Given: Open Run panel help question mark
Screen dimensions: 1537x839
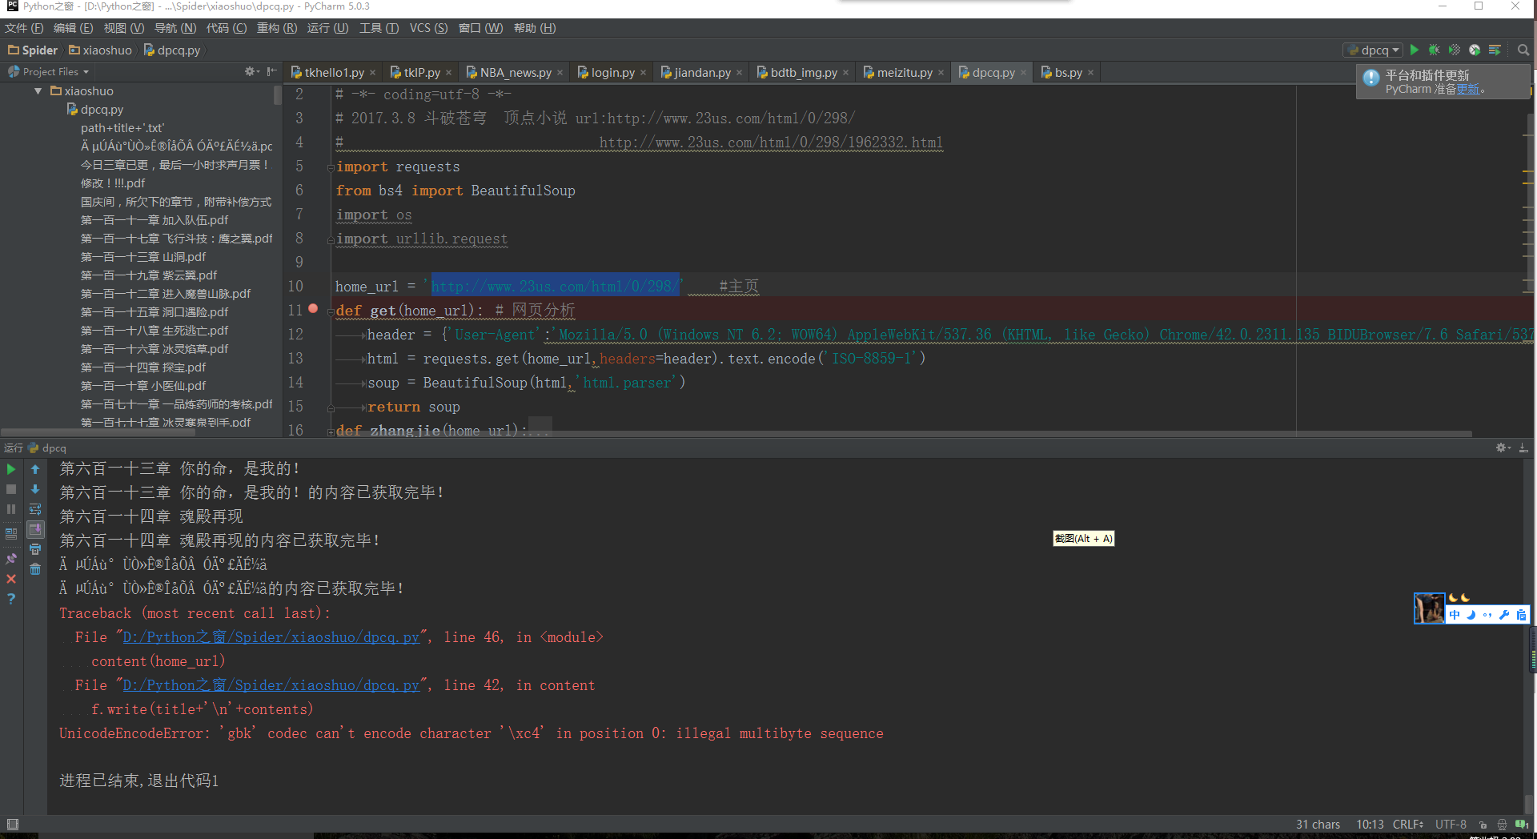Looking at the screenshot, I should tap(11, 598).
